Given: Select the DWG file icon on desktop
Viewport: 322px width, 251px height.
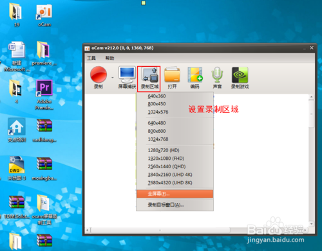Looking at the screenshot, I should pos(17,168).
